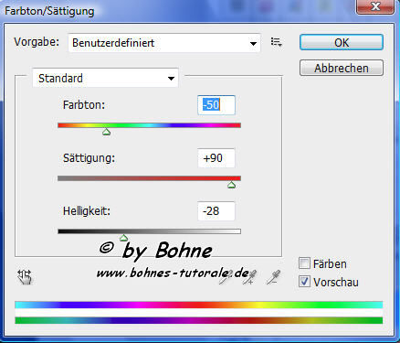Viewport: 400px width, 343px height.
Task: Select the add-to-sample eyedropper
Action: point(249,277)
